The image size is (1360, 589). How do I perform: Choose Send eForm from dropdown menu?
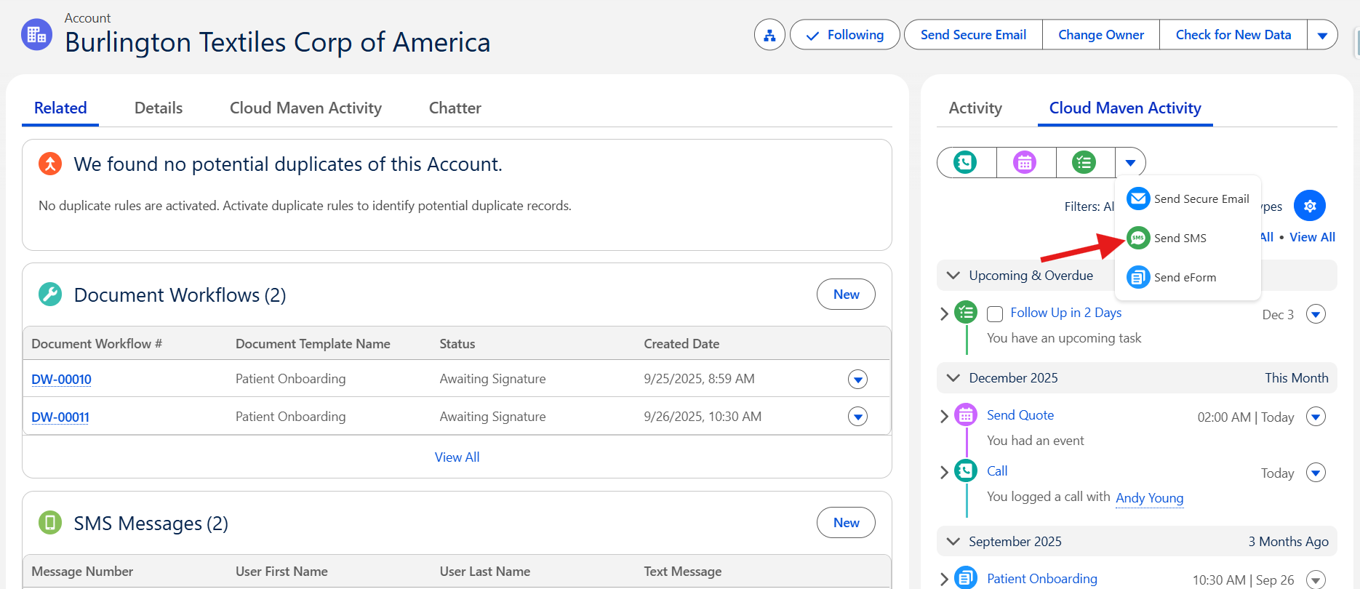click(x=1188, y=277)
